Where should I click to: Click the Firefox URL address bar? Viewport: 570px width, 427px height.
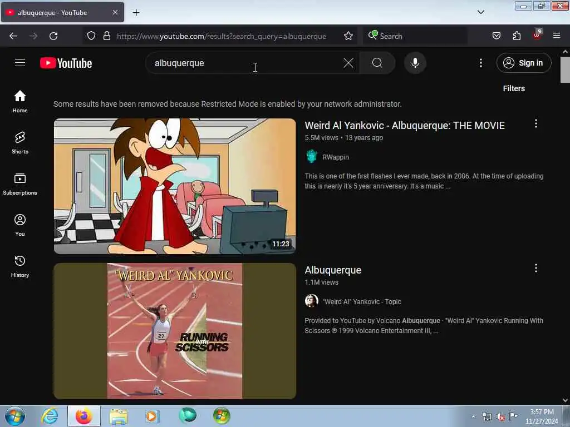point(222,36)
